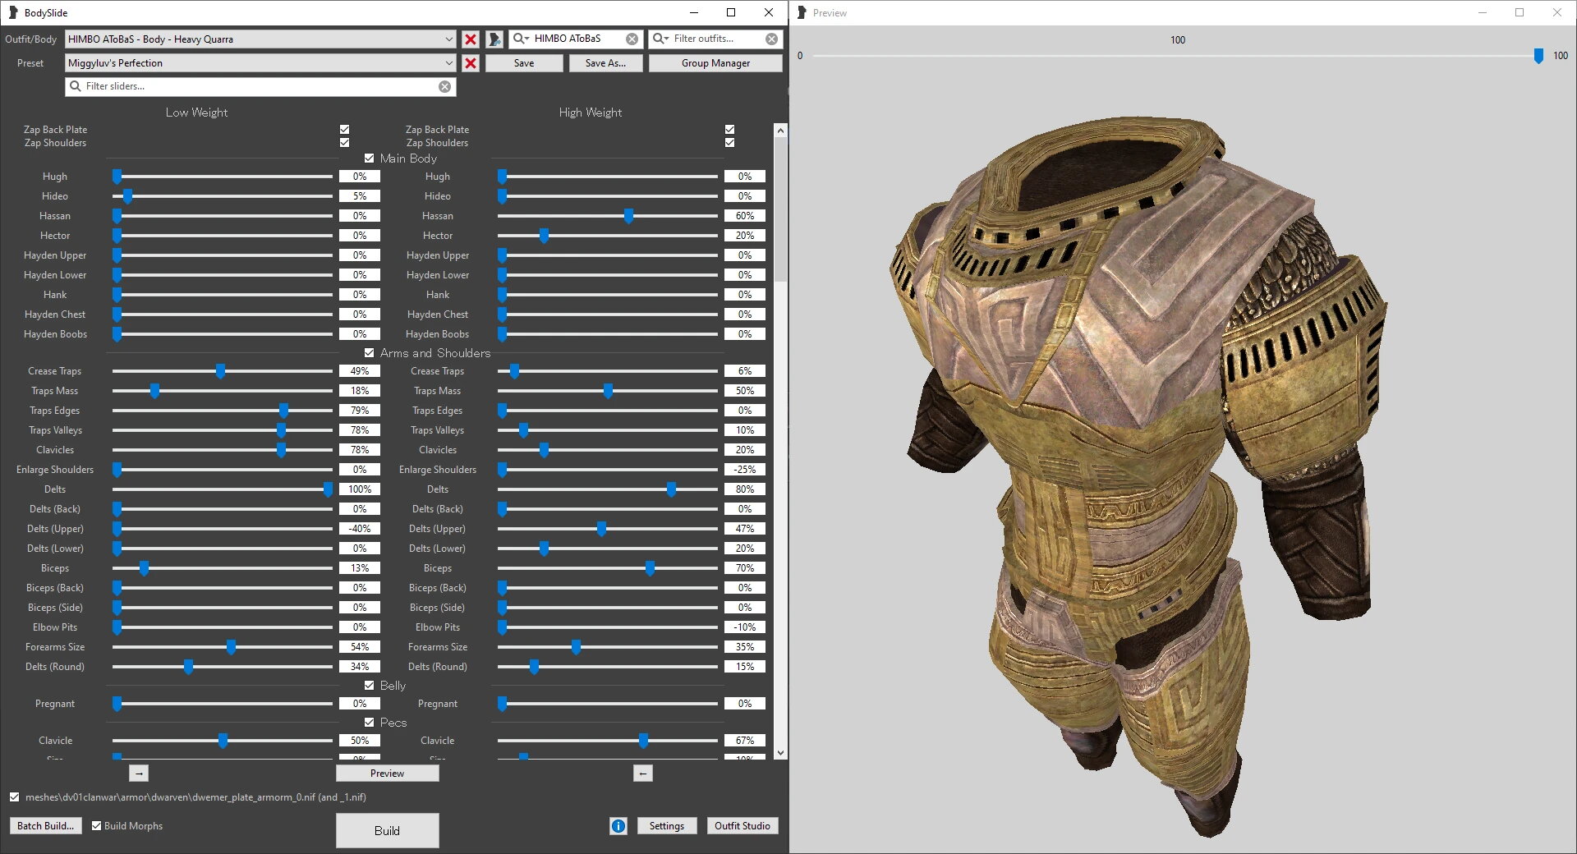The width and height of the screenshot is (1577, 854).
Task: Open the Outfit/Body dropdown list
Action: click(448, 39)
